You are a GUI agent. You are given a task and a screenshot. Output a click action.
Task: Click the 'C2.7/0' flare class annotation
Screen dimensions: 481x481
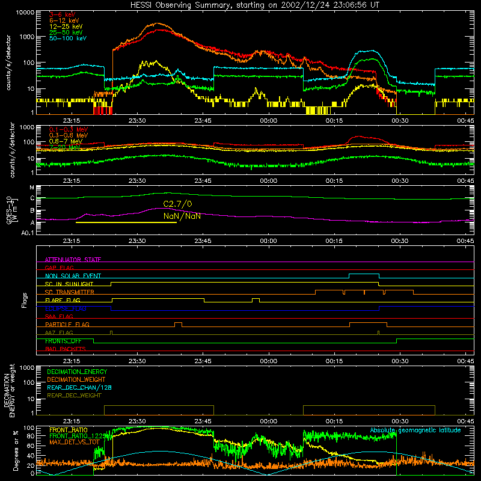click(x=177, y=204)
